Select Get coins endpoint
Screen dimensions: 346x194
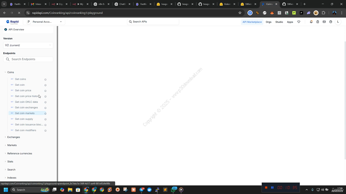coord(20,79)
